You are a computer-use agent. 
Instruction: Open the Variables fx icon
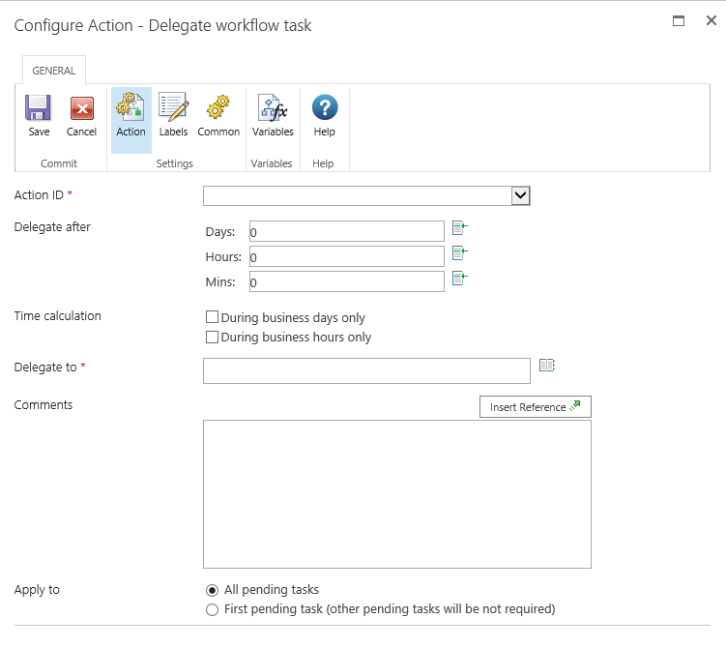pyautogui.click(x=273, y=108)
